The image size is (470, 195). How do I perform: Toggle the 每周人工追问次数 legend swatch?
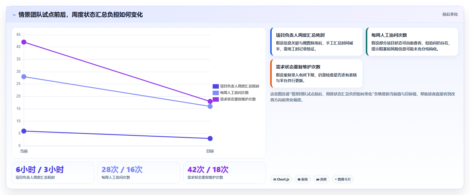[x=215, y=93]
